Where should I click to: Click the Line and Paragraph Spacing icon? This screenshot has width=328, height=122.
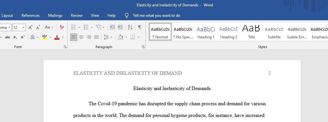click(x=106, y=37)
